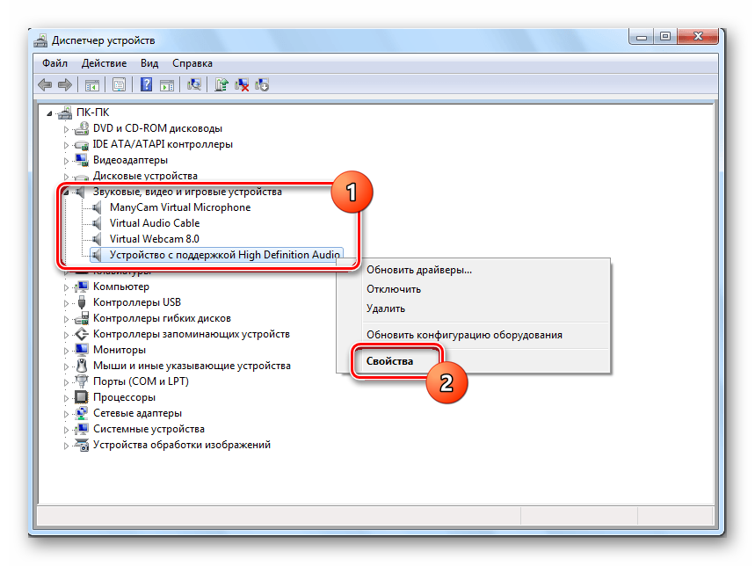
Task: Expand DVD и CD-ROM дисководы
Action: (x=67, y=129)
